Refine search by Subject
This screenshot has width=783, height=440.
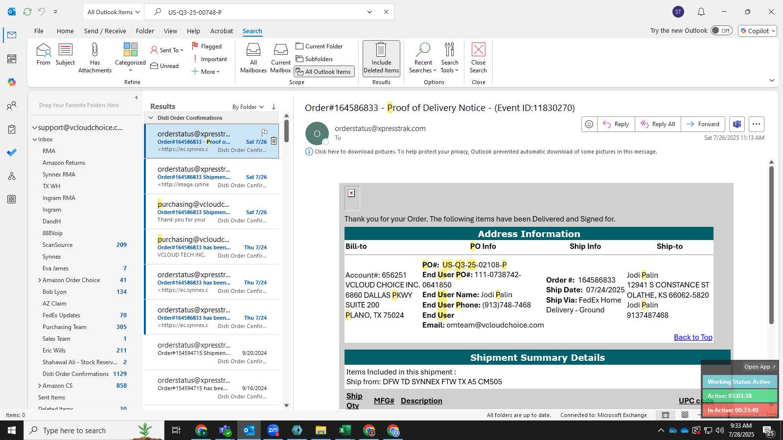pyautogui.click(x=65, y=54)
